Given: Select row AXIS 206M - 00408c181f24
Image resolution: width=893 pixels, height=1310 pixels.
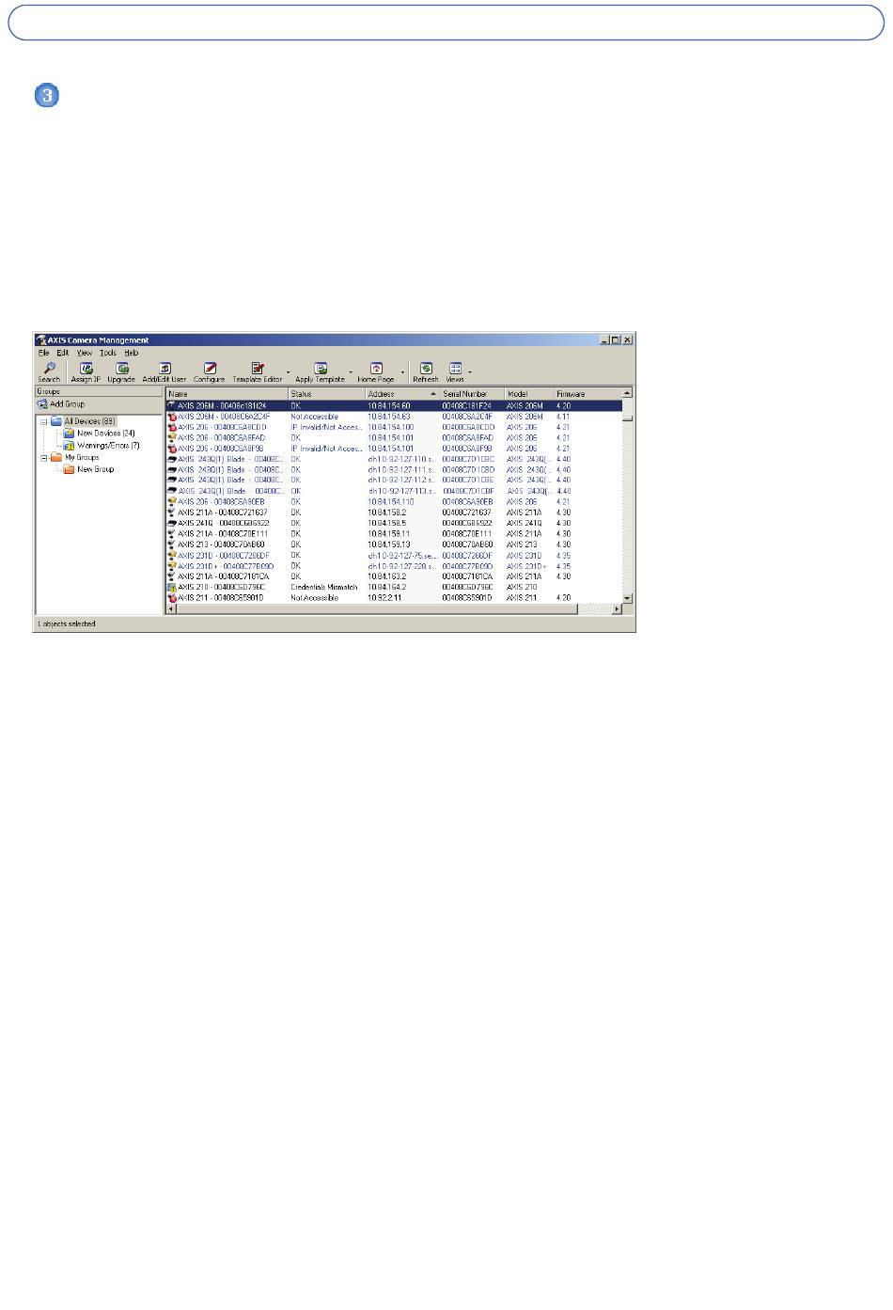Looking at the screenshot, I should (394, 406).
